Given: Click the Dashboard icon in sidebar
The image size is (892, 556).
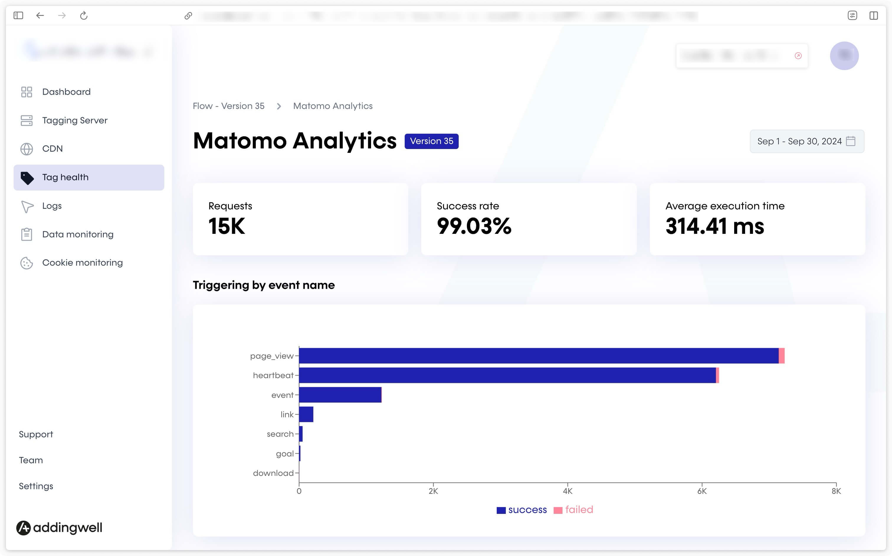Looking at the screenshot, I should pos(26,92).
